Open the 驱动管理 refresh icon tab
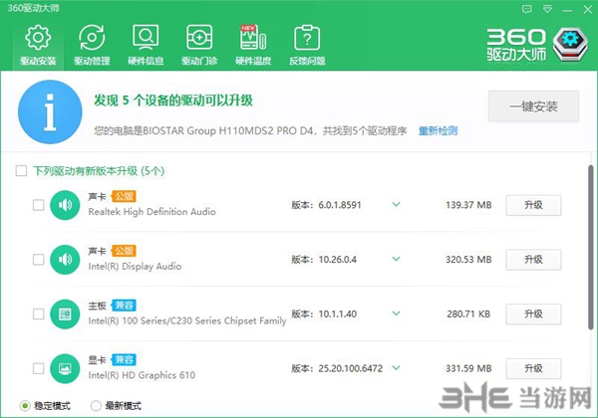The width and height of the screenshot is (598, 418). [92, 46]
